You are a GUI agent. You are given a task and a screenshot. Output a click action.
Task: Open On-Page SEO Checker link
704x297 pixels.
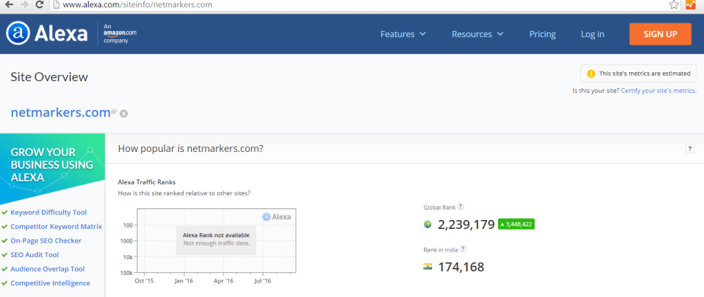tap(46, 241)
